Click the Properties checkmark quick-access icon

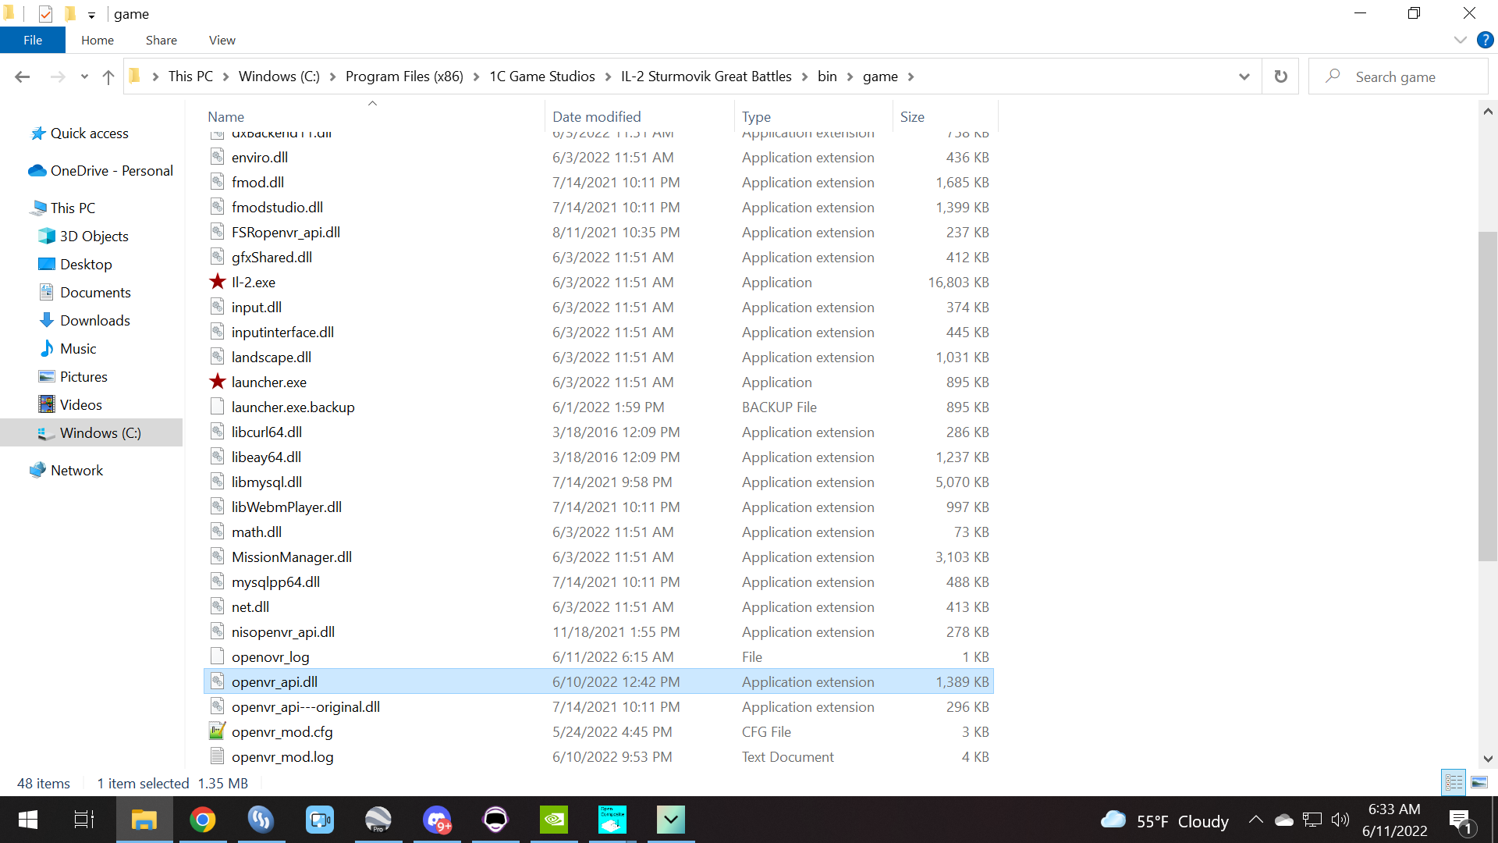pos(45,13)
